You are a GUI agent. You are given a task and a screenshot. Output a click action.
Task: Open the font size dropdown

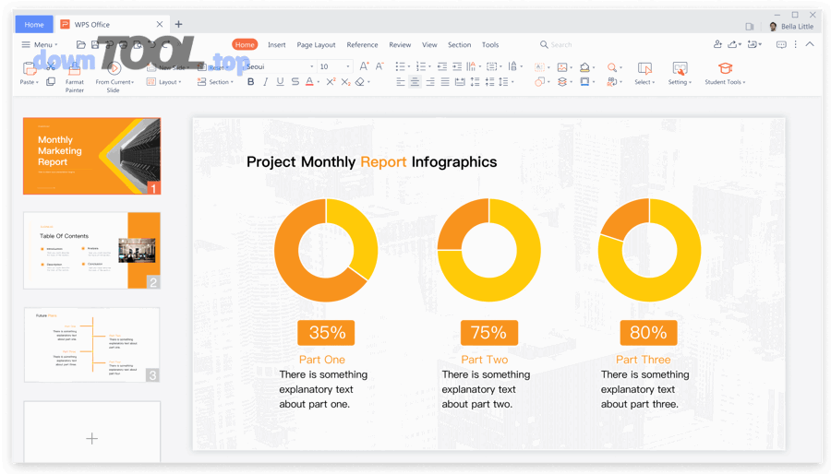point(348,66)
